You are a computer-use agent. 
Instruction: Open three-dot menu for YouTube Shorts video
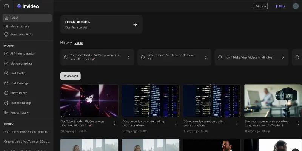coord(115,123)
